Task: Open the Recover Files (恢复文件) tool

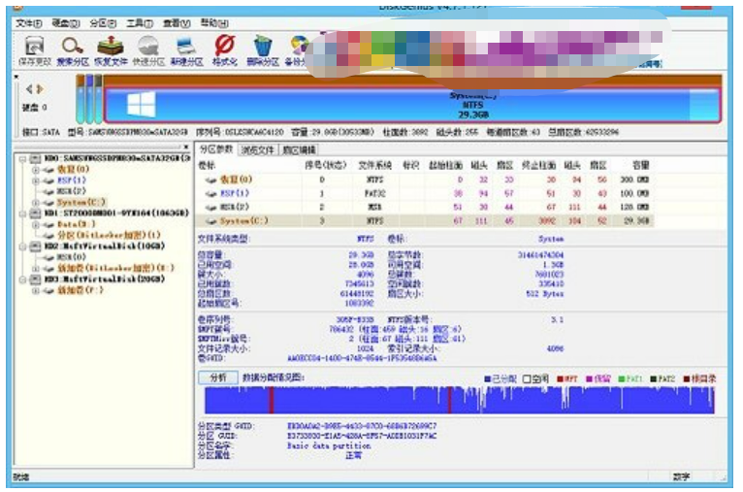Action: tap(111, 49)
